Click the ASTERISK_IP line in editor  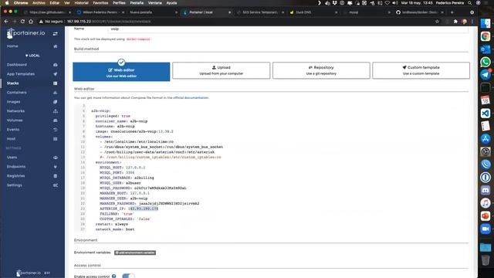pyautogui.click(x=129, y=208)
